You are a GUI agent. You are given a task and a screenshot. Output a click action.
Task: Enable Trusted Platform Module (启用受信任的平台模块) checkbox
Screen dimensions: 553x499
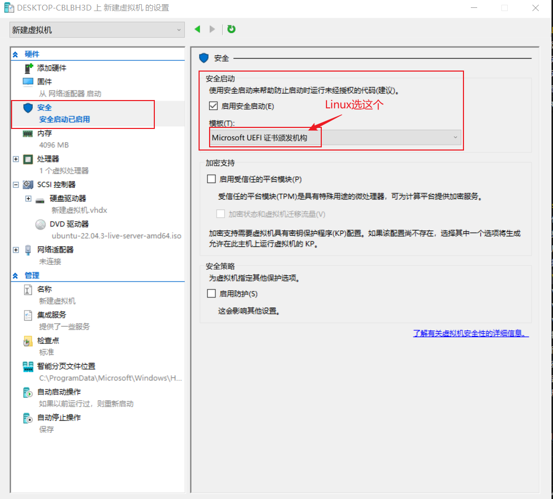(212, 179)
